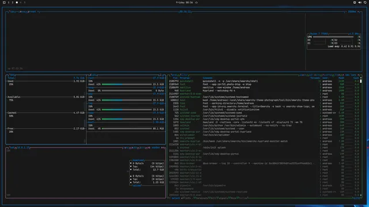The image size is (369, 207).
Task: Toggle the mem box label
Action: click(x=12, y=75)
